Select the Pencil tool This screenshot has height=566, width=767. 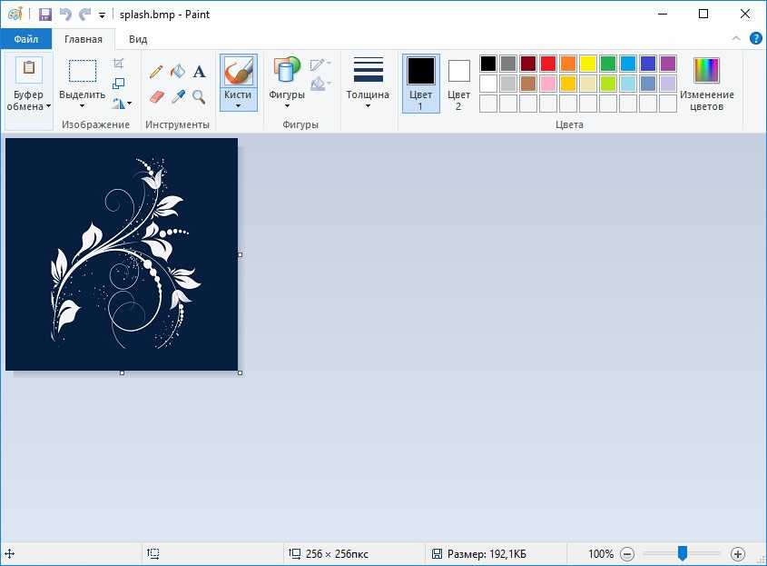(x=156, y=71)
